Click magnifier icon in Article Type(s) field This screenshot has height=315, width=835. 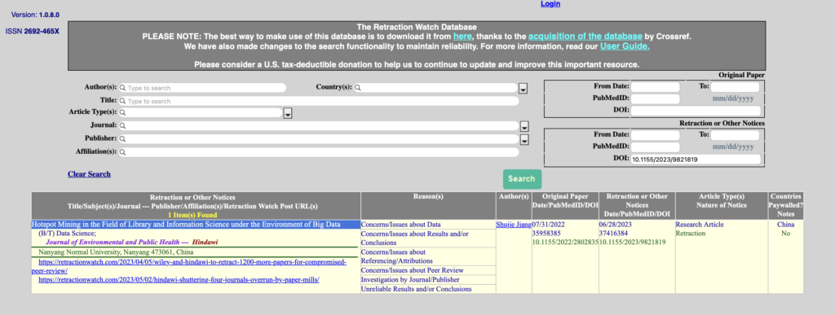(122, 112)
